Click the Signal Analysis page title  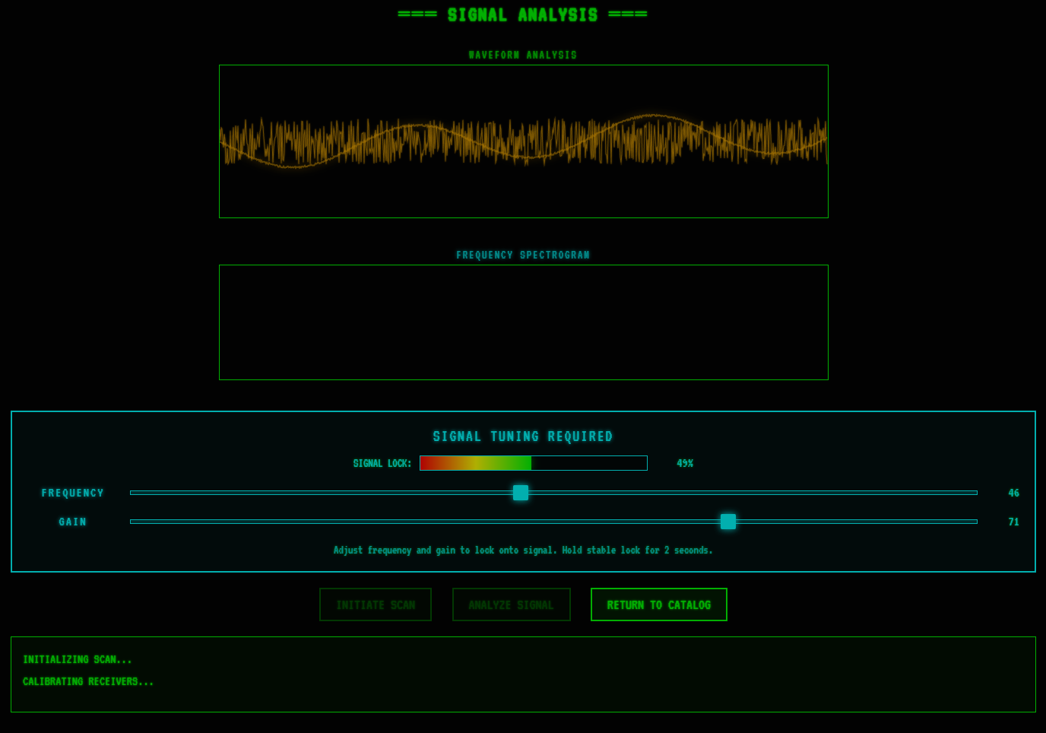coord(523,15)
